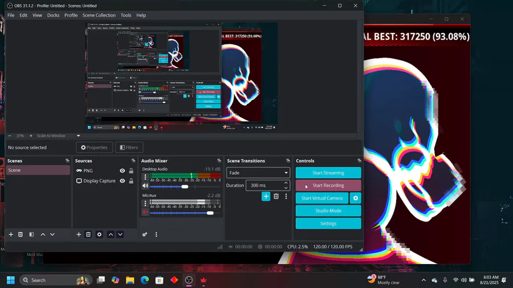This screenshot has height=288, width=513.
Task: Click Start Recording button
Action: tap(328, 186)
